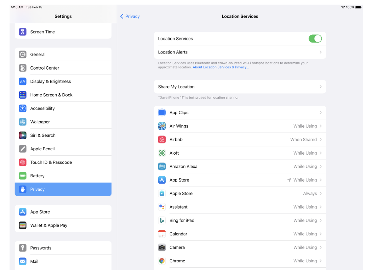This screenshot has width=372, height=273.
Task: Select General in Settings sidebar
Action: (38, 55)
